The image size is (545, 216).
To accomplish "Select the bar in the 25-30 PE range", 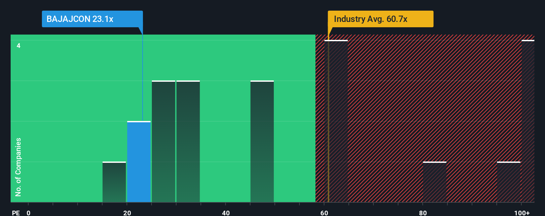I will pyautogui.click(x=163, y=141).
